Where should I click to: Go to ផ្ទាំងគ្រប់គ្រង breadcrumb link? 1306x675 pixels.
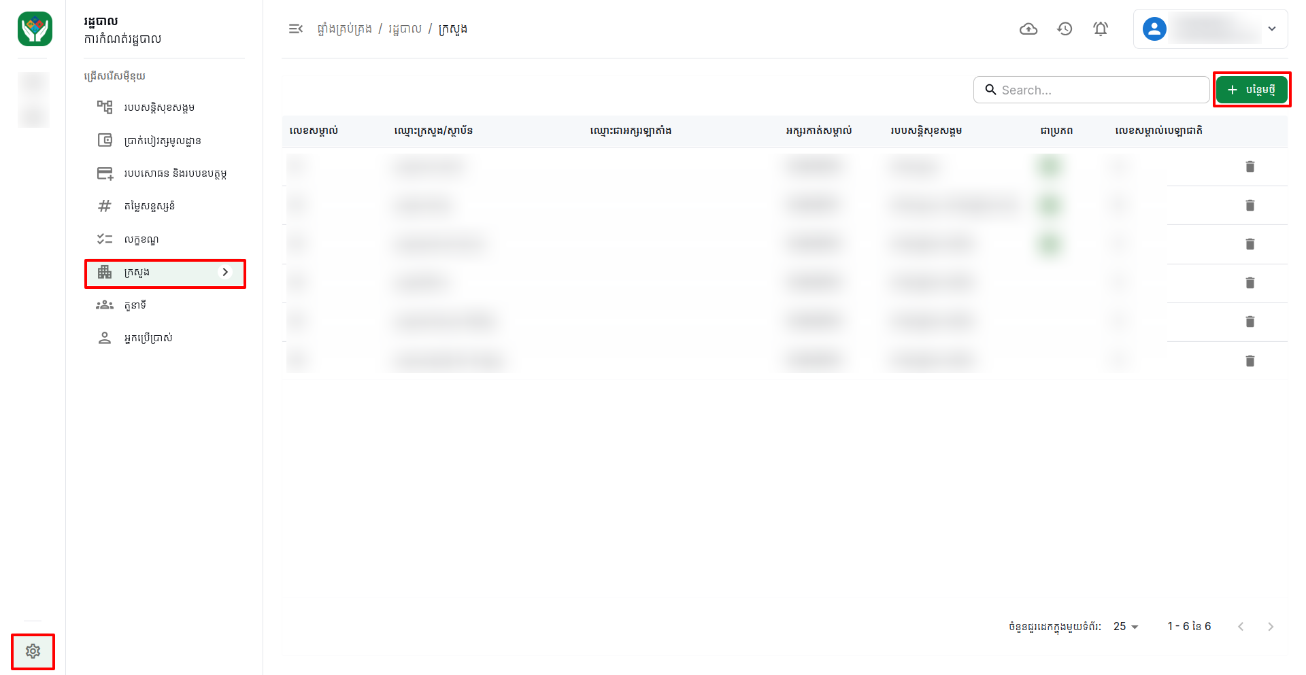tap(344, 29)
